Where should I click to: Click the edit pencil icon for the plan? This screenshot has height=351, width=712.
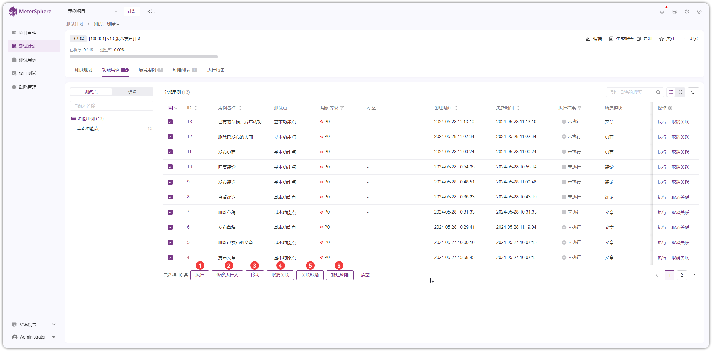(x=588, y=39)
